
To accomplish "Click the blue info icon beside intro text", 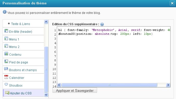I will coord(5,12).
